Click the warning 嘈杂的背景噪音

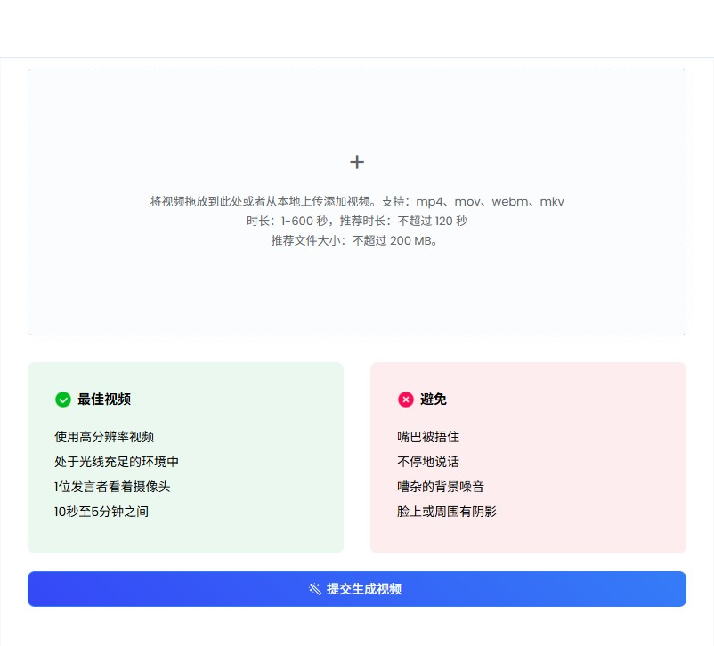441,487
